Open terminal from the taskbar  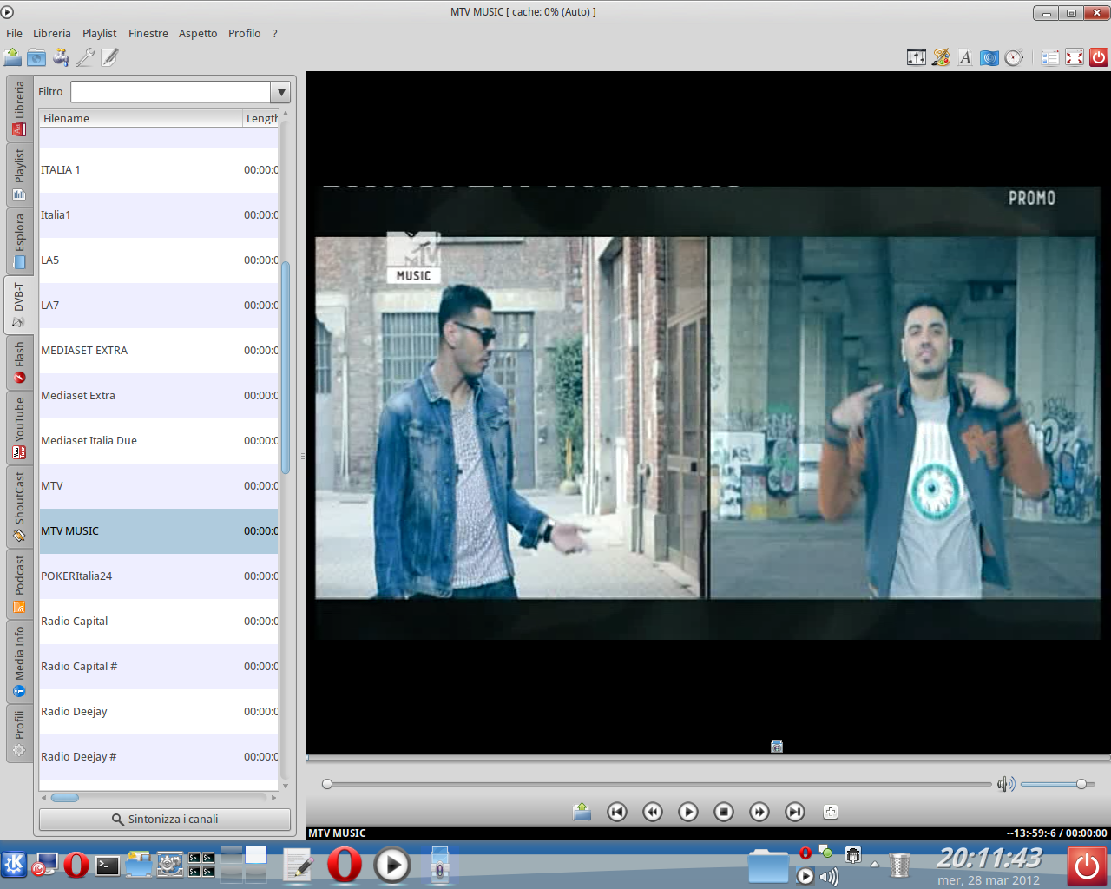coord(108,865)
